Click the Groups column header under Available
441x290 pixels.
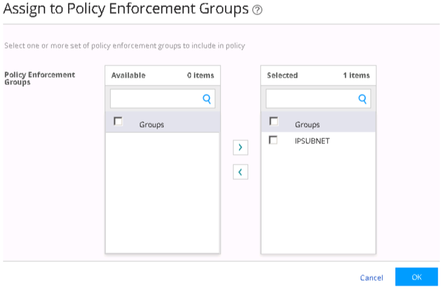pos(152,124)
